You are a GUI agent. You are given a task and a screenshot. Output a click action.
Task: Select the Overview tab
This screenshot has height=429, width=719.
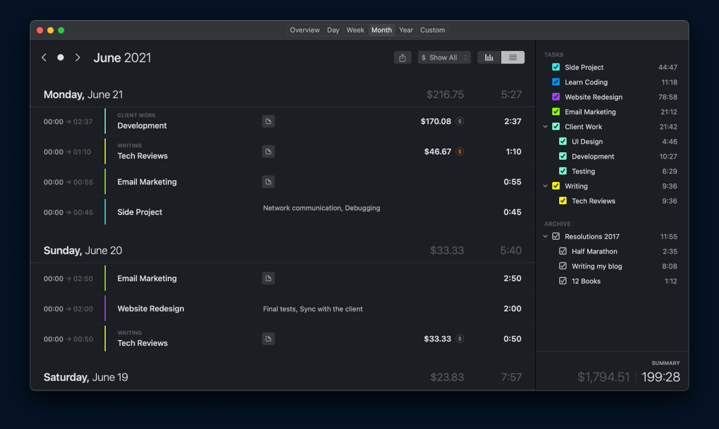click(305, 30)
